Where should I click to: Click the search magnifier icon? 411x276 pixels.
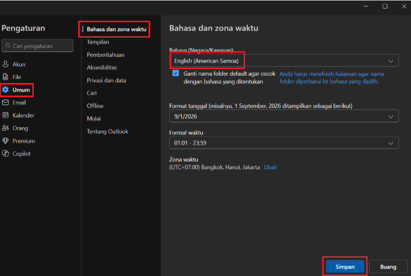(8, 46)
